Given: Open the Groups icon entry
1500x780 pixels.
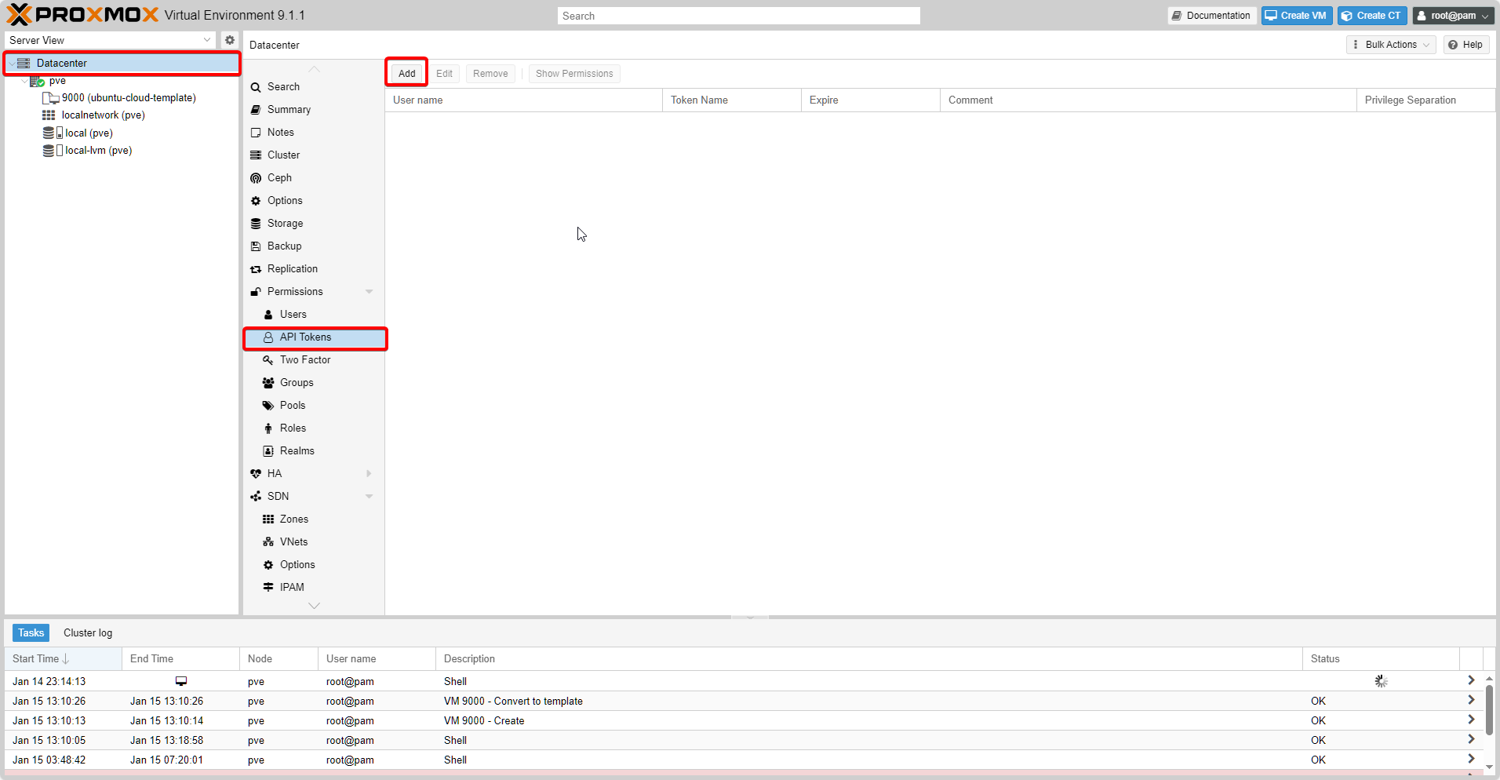Looking at the screenshot, I should click(x=268, y=383).
